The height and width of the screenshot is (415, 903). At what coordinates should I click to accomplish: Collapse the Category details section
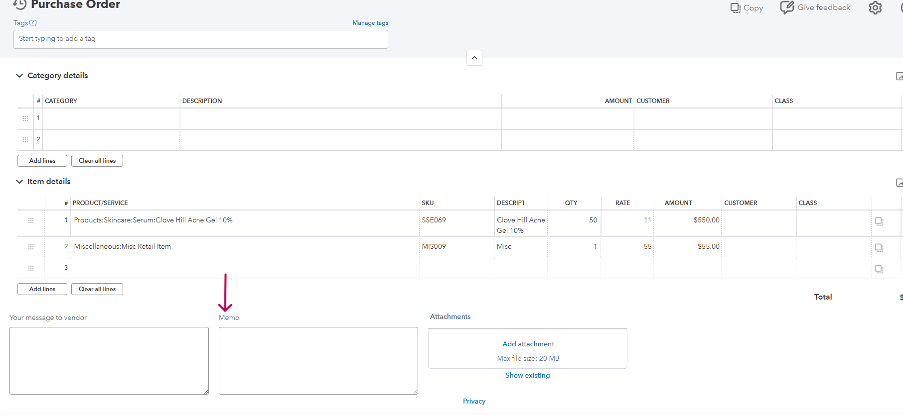[19, 76]
